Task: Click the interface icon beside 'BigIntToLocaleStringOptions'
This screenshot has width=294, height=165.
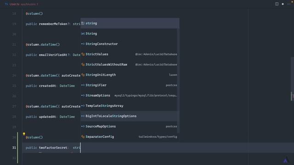Action: coord(83,116)
